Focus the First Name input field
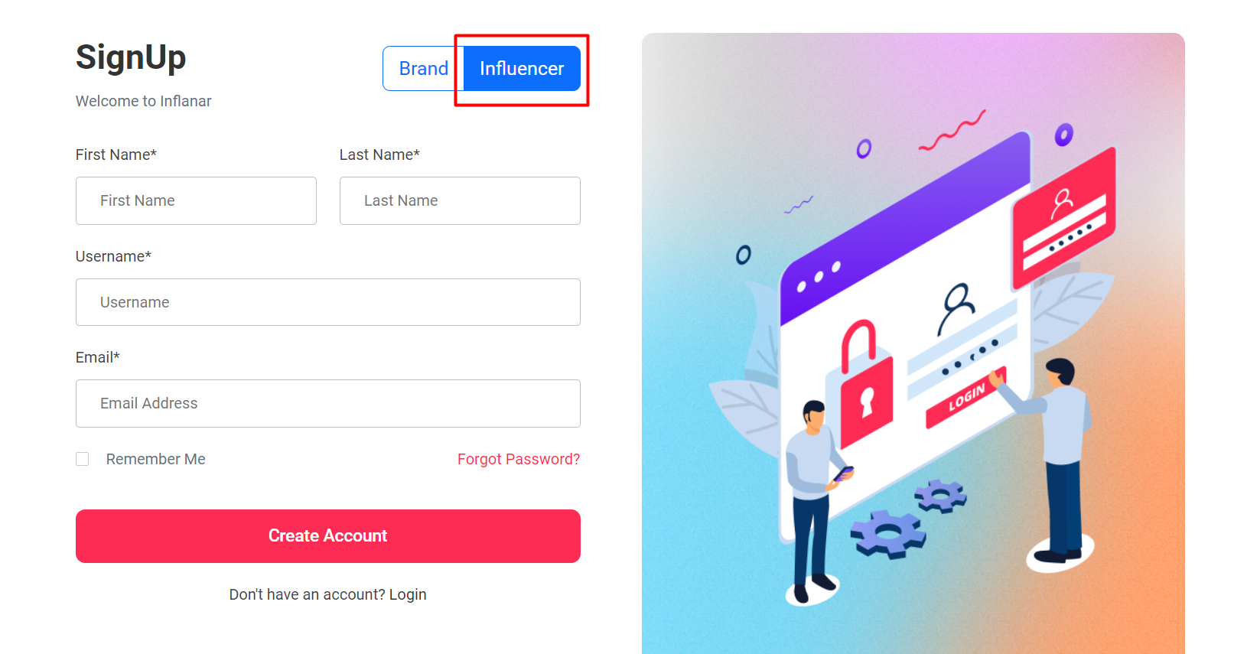This screenshot has height=654, width=1234. [x=196, y=200]
